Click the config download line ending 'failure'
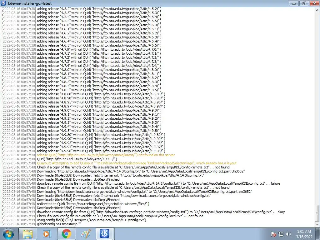The image size is (320, 240). point(141,183)
